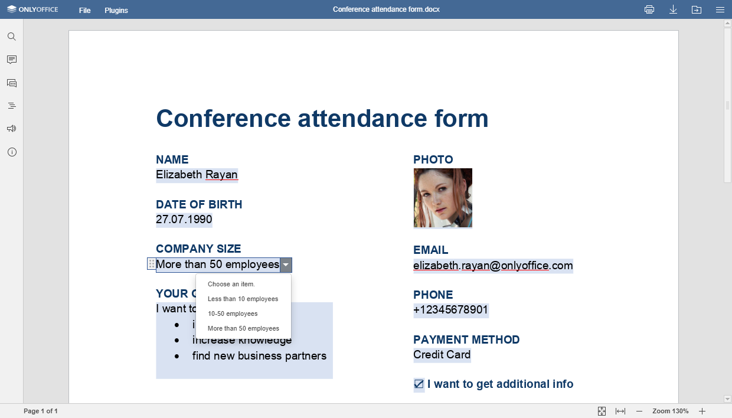This screenshot has width=732, height=418.
Task: Open the About info icon
Action: 11,152
